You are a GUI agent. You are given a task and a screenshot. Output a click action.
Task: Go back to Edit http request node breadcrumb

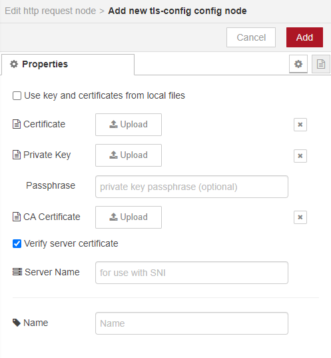click(x=51, y=11)
